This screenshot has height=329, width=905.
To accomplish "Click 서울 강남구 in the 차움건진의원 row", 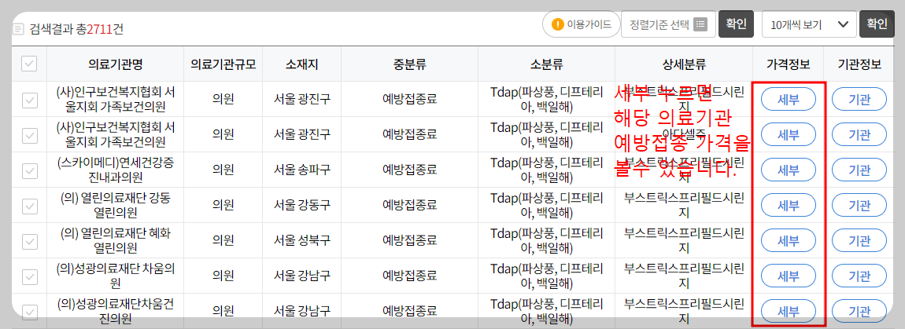I will pos(302,311).
